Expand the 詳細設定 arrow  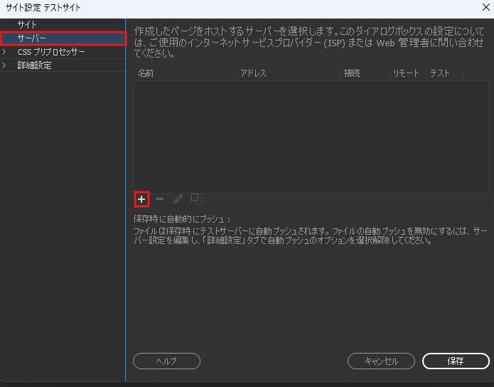pyautogui.click(x=4, y=65)
